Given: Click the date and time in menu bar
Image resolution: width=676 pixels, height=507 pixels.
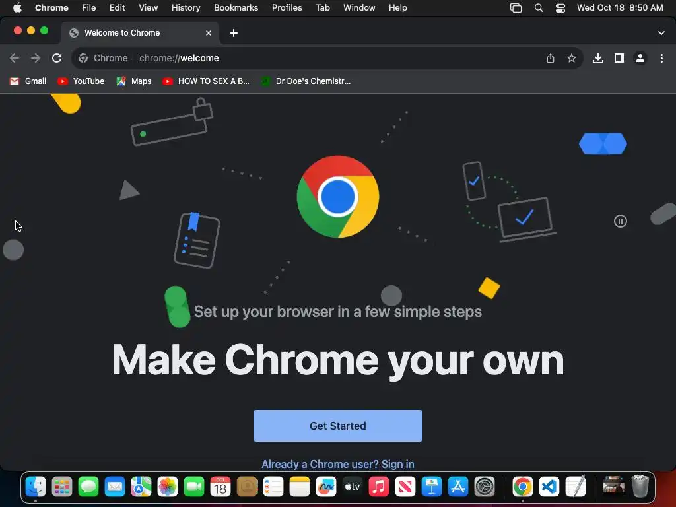Looking at the screenshot, I should point(620,8).
